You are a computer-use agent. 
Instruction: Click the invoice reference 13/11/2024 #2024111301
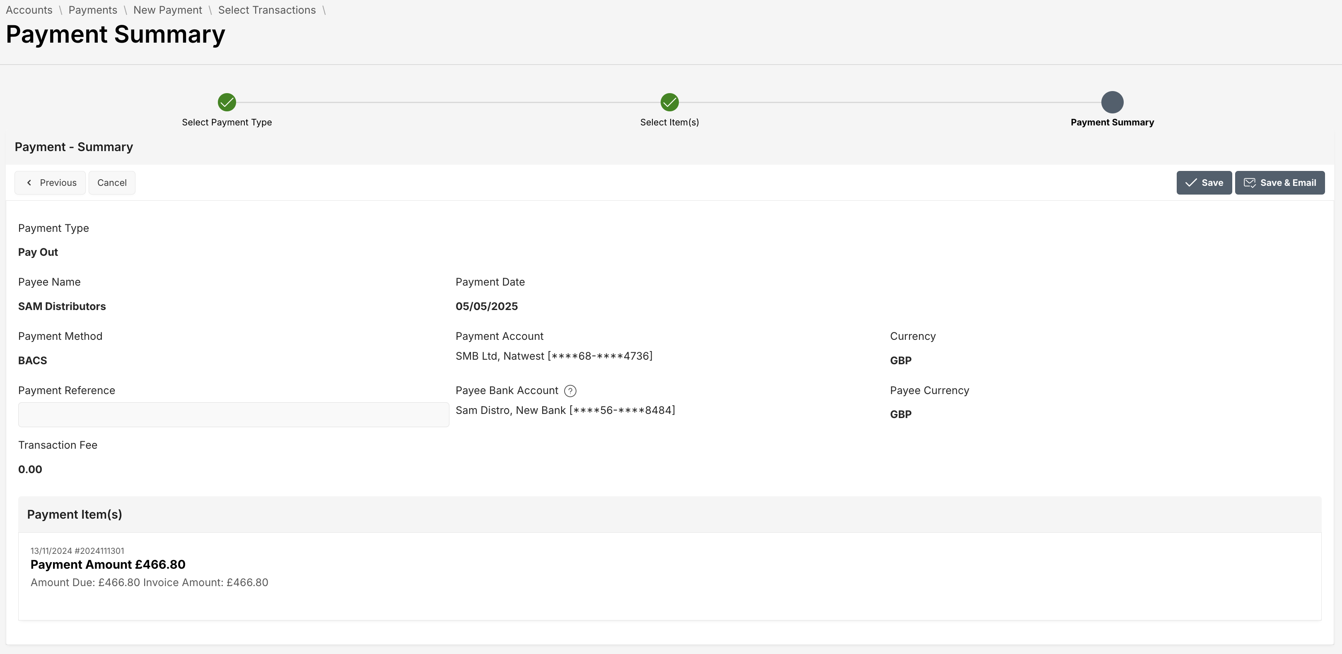77,551
